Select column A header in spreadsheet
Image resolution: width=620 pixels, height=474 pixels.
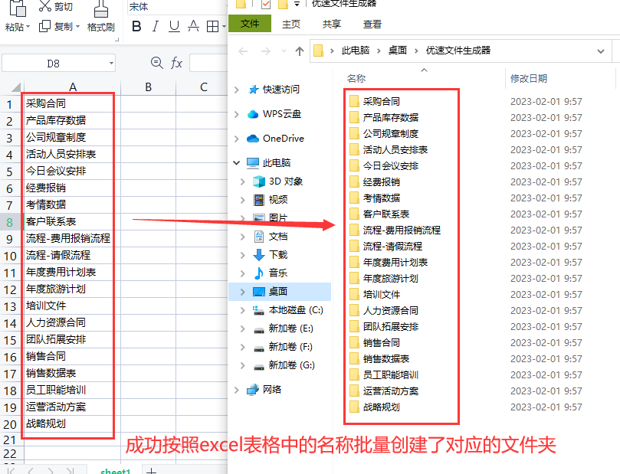pos(72,87)
